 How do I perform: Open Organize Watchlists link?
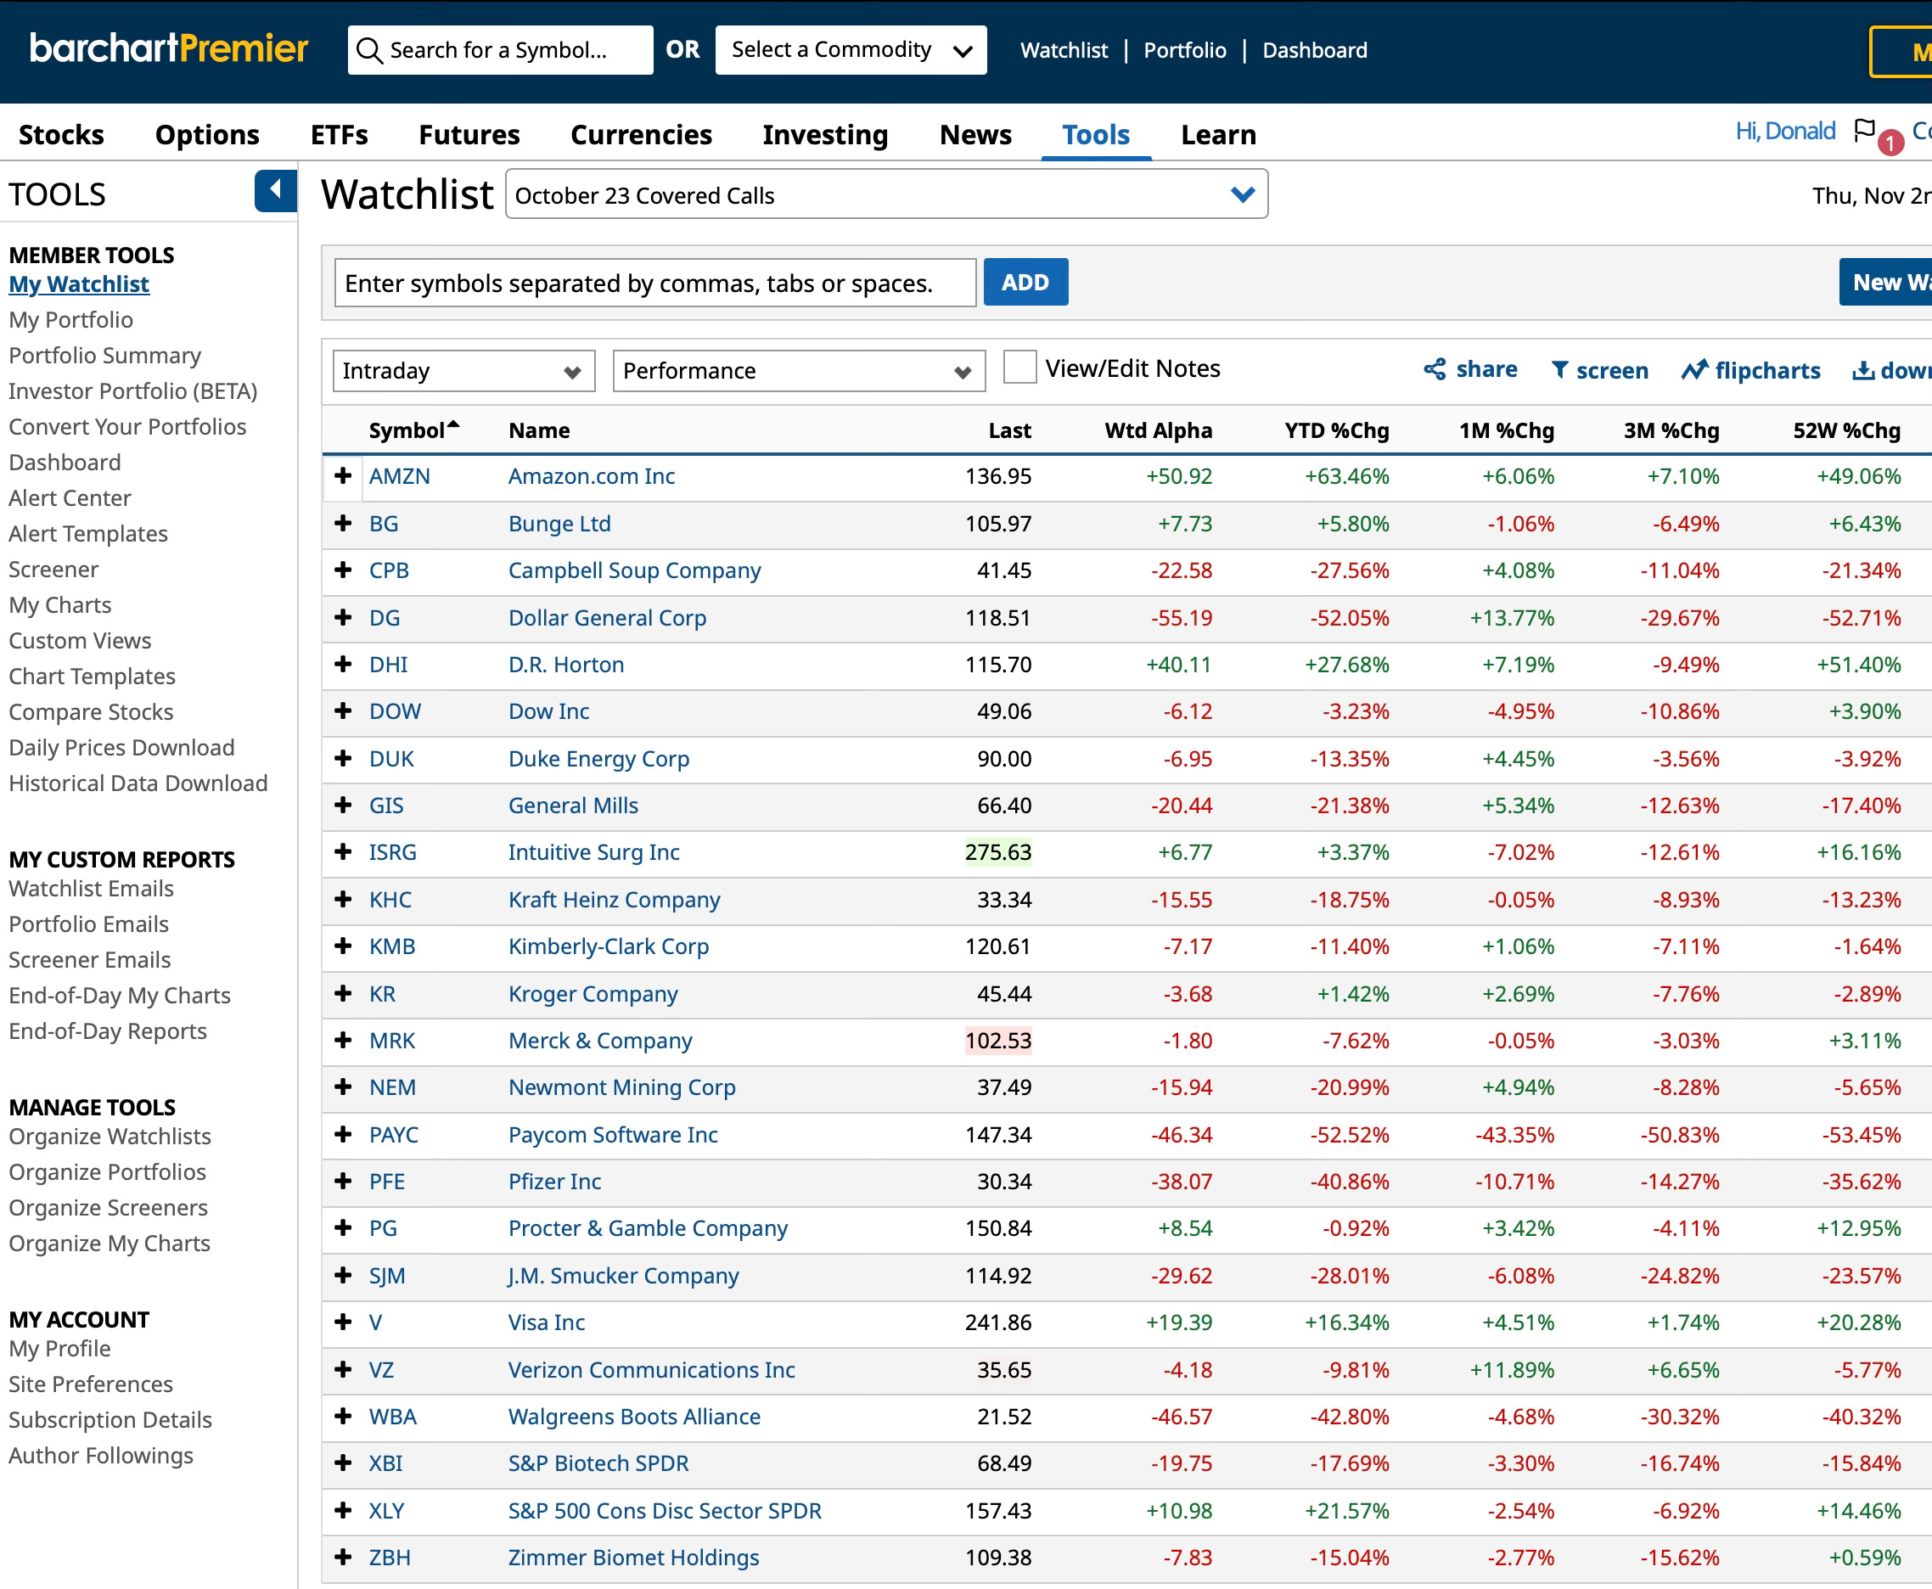point(110,1136)
